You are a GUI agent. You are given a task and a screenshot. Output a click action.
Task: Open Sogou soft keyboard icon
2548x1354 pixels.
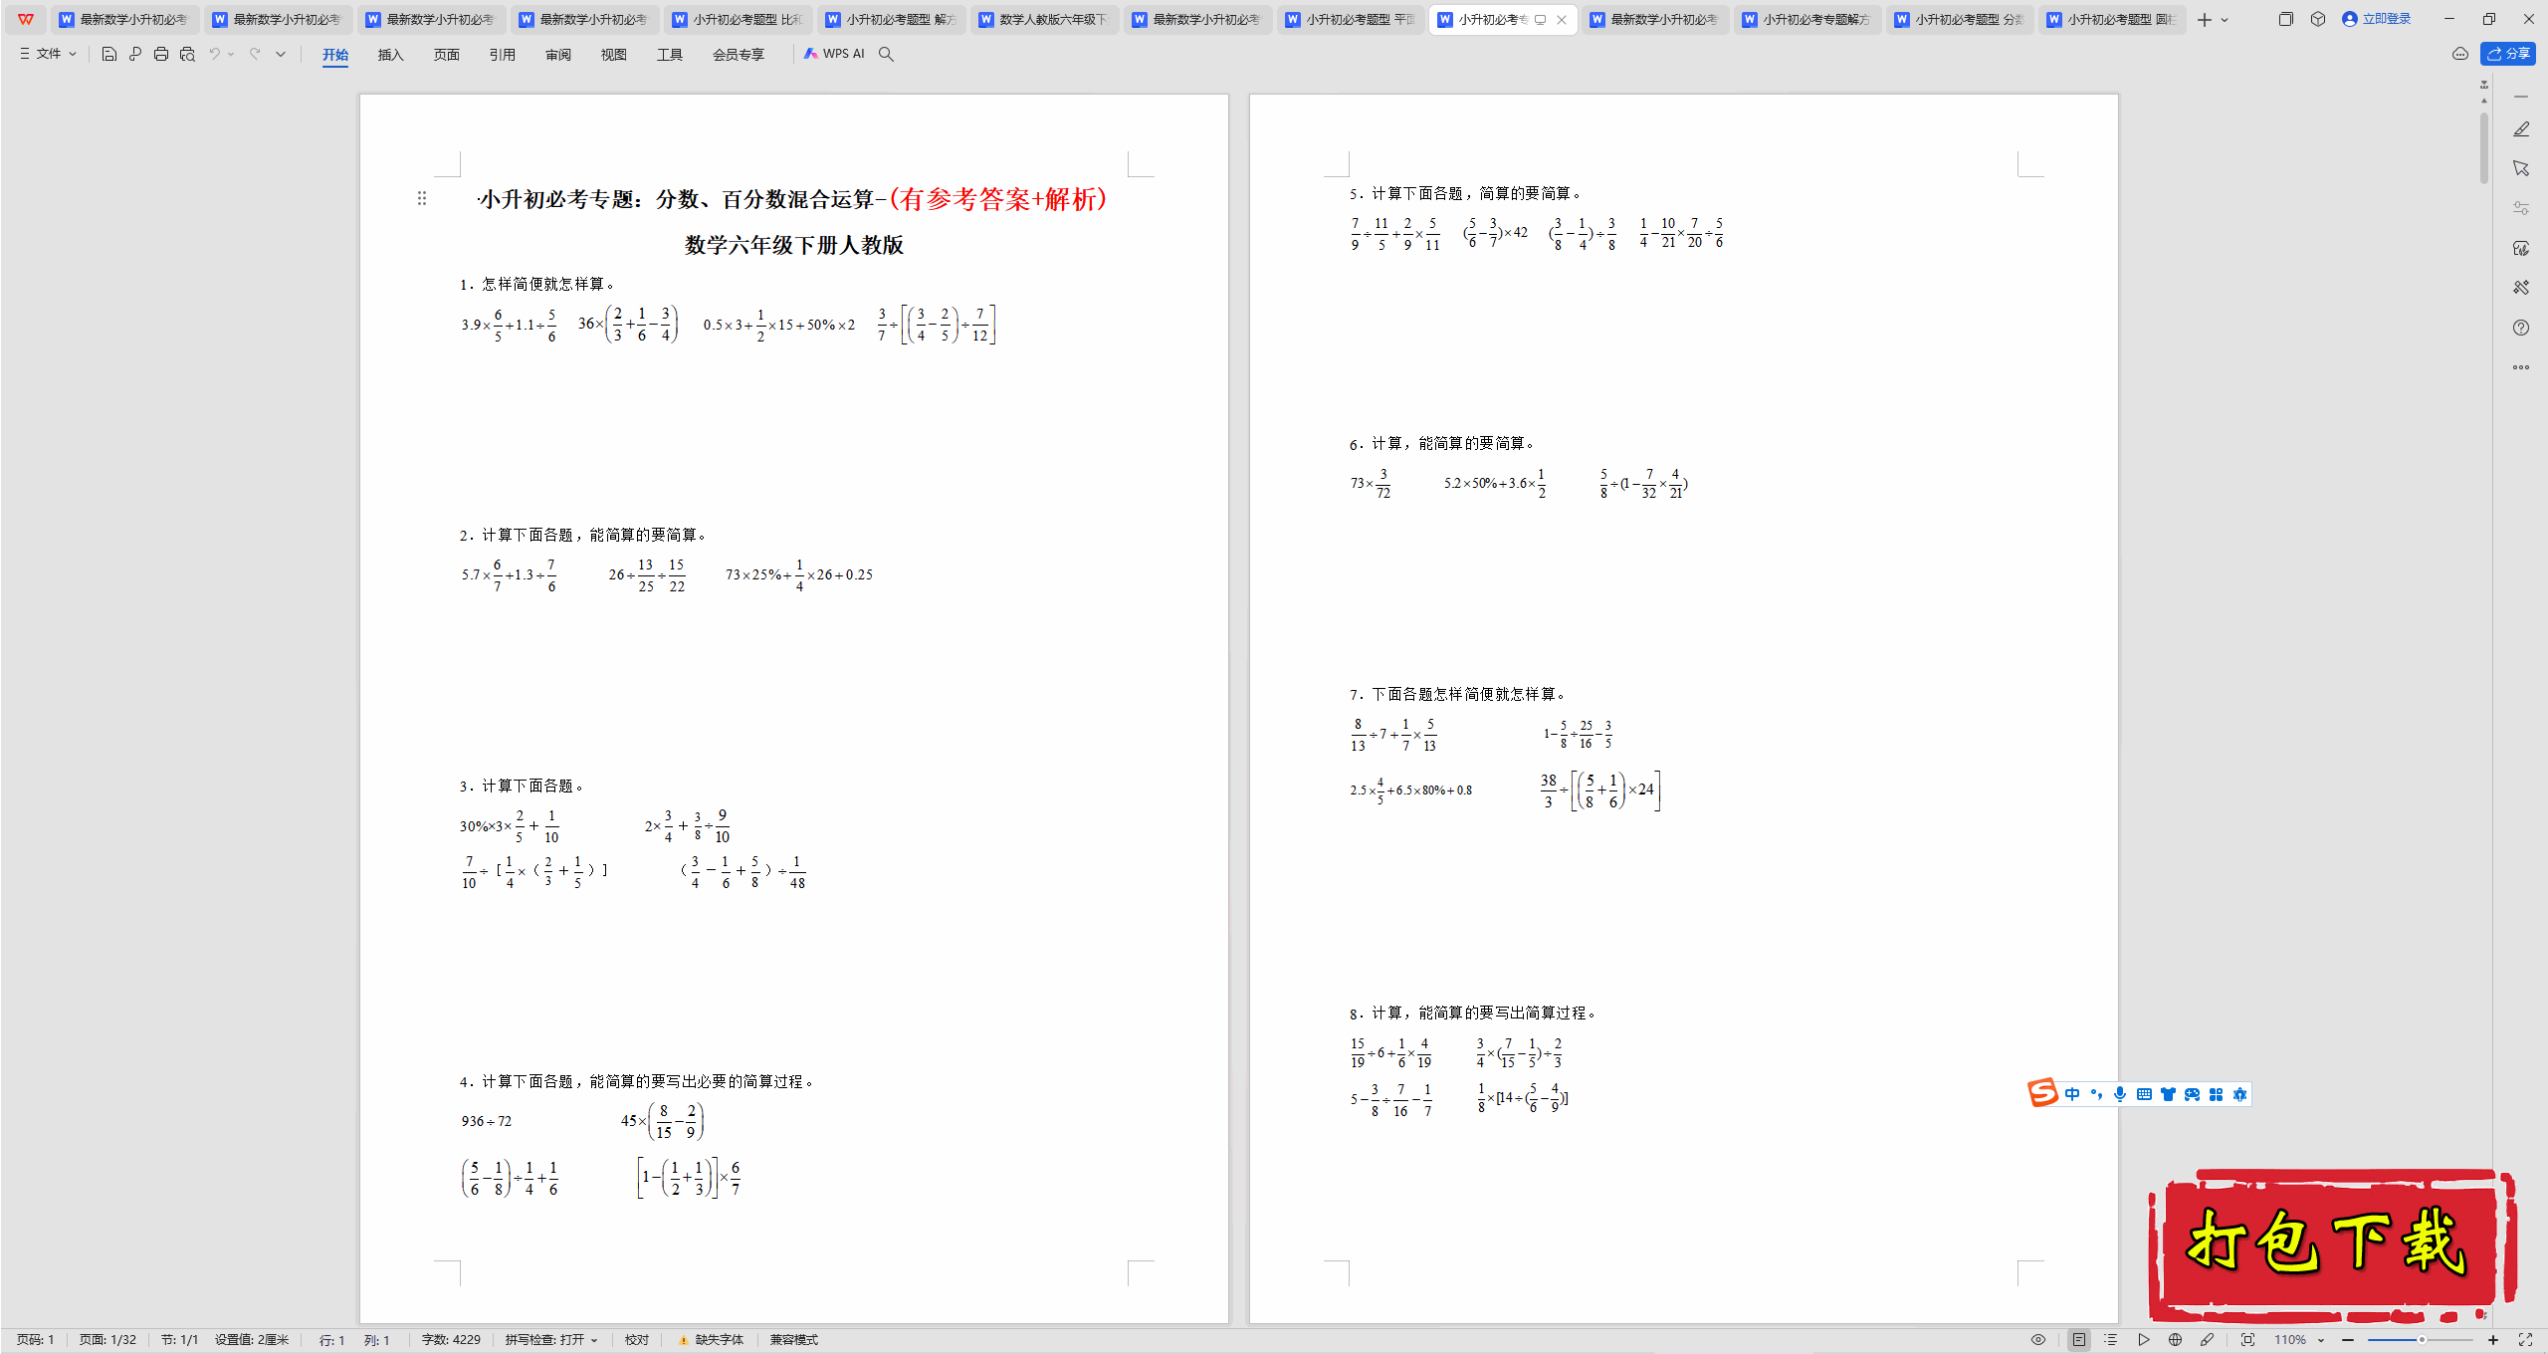(x=2144, y=1094)
